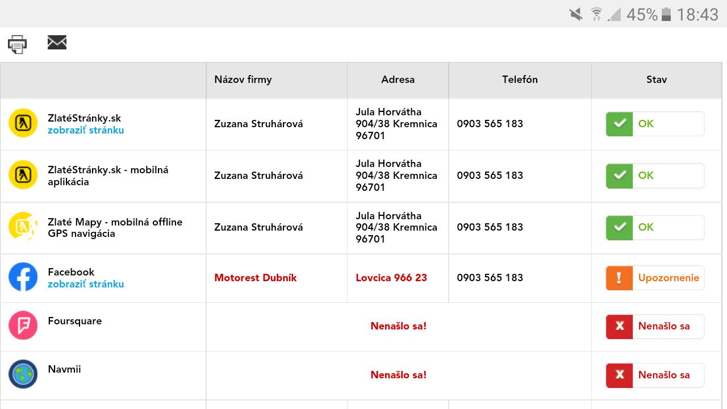
Task: Click Navmii's red 'Nenašlo sa' status button
Action: (655, 375)
